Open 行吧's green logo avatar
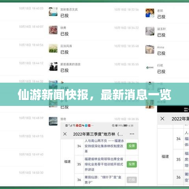Image resolution: width=189 pixels, height=189 pixels. [x=150, y=68]
